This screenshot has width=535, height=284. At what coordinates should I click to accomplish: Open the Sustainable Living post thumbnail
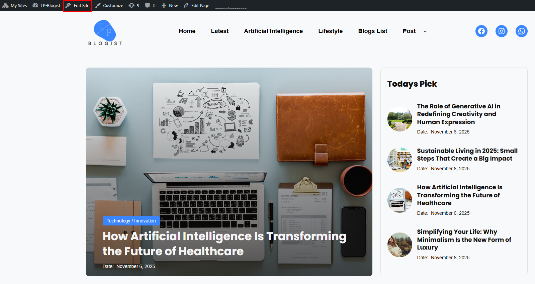tap(400, 160)
